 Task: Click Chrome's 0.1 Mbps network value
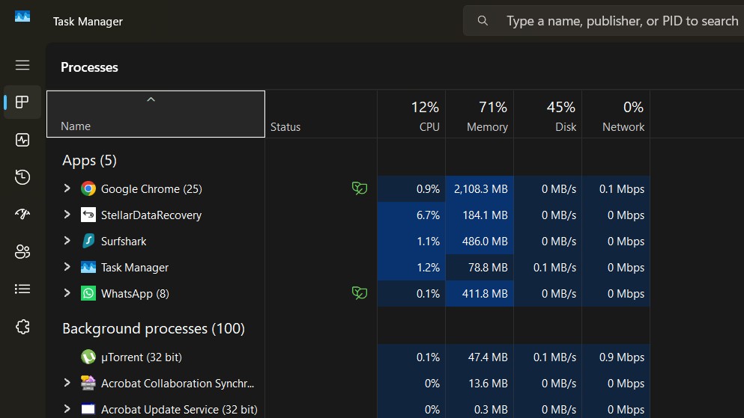pos(622,189)
